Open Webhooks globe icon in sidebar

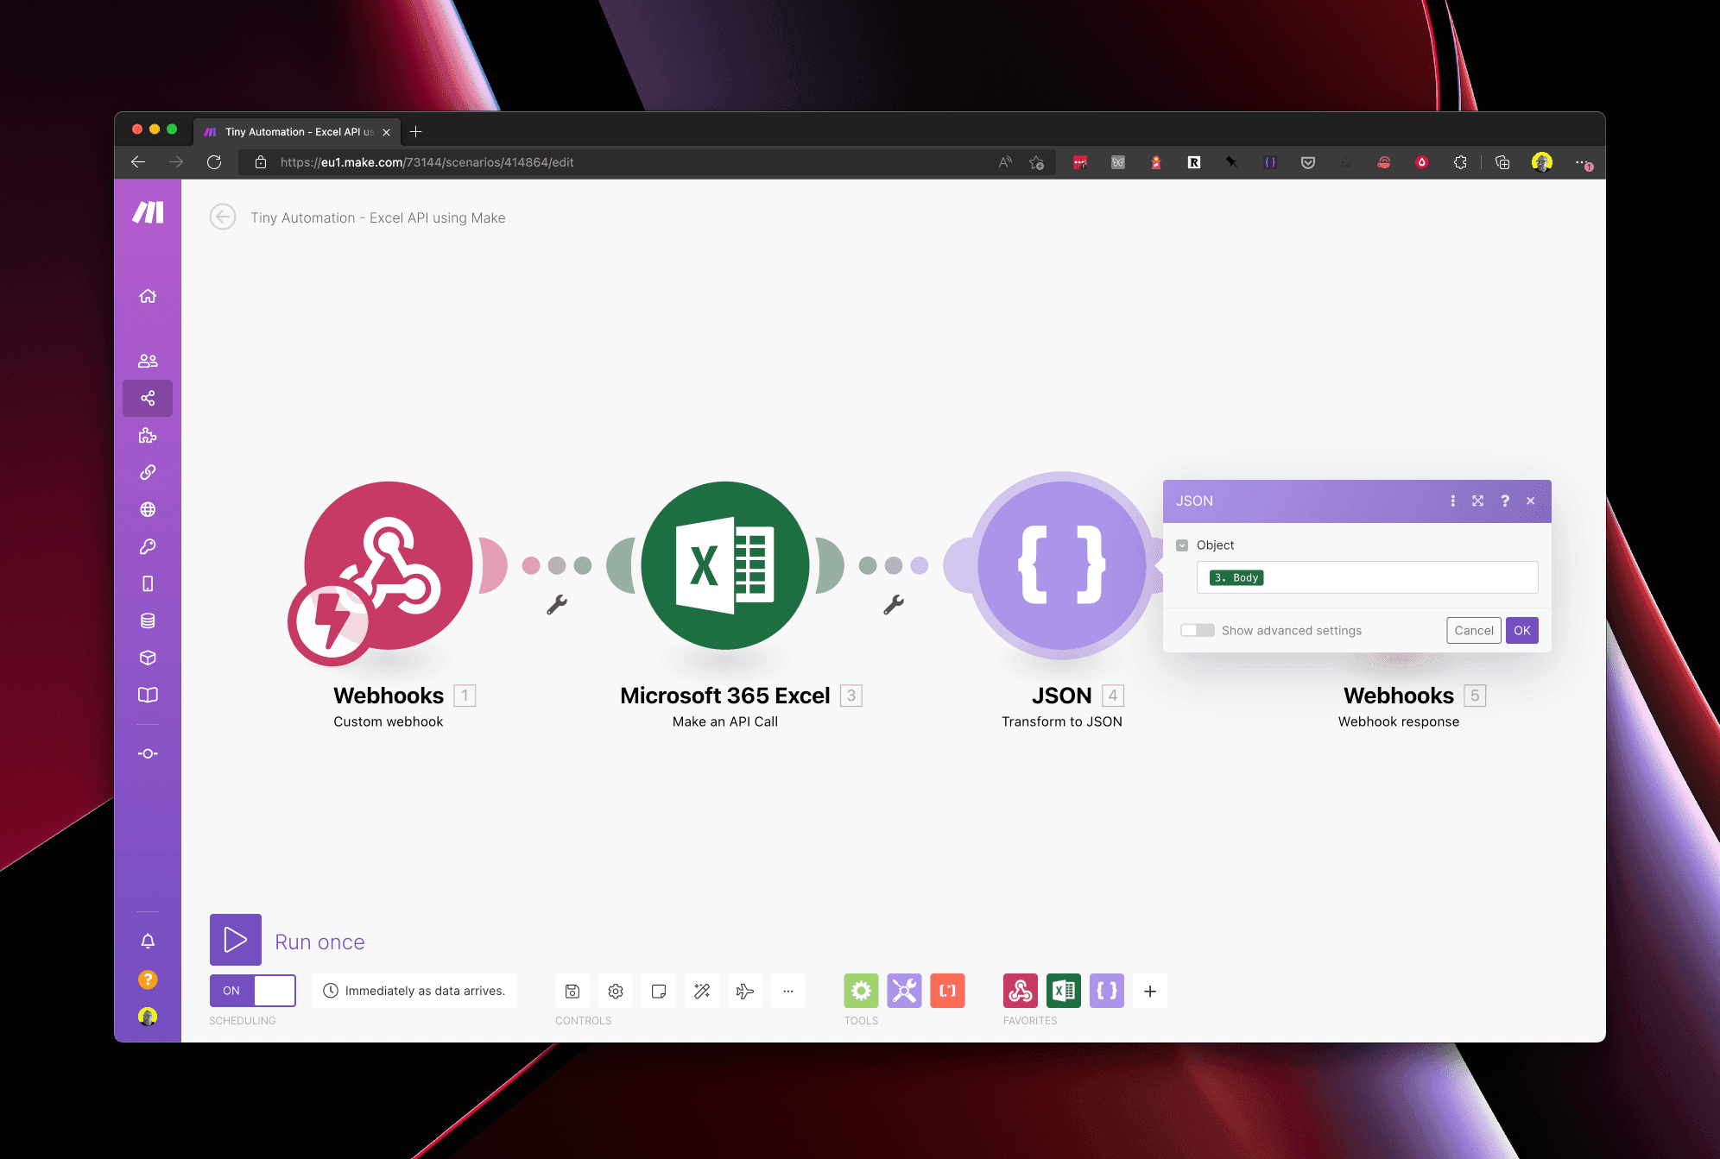[148, 509]
